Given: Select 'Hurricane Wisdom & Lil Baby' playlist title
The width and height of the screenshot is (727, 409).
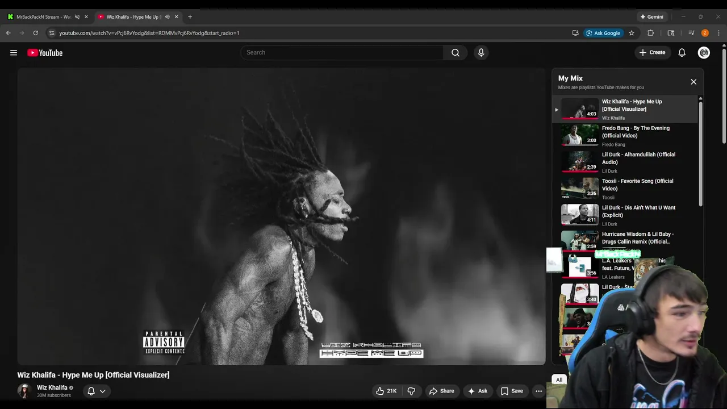Looking at the screenshot, I should coord(638,237).
